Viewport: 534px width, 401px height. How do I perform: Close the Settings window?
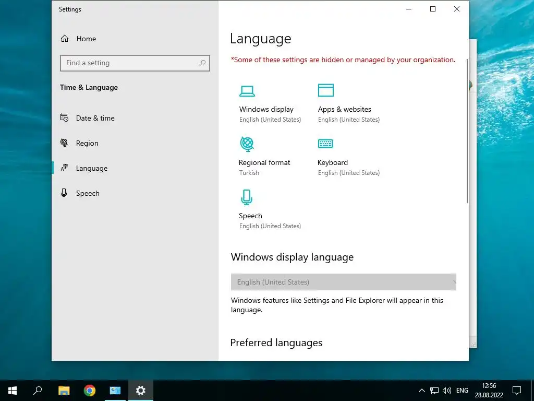(457, 9)
